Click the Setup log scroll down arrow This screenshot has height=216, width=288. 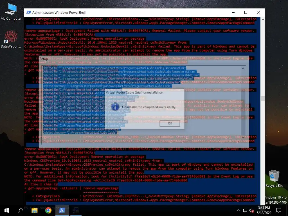click(243, 137)
